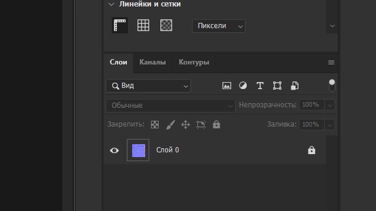Toggle the grid display icon
376x211 pixels.
pos(143,25)
